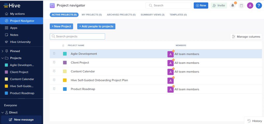Click teal color swatch of Agile Development row
Viewport: 264px width, 124px height.
[x=65, y=54]
